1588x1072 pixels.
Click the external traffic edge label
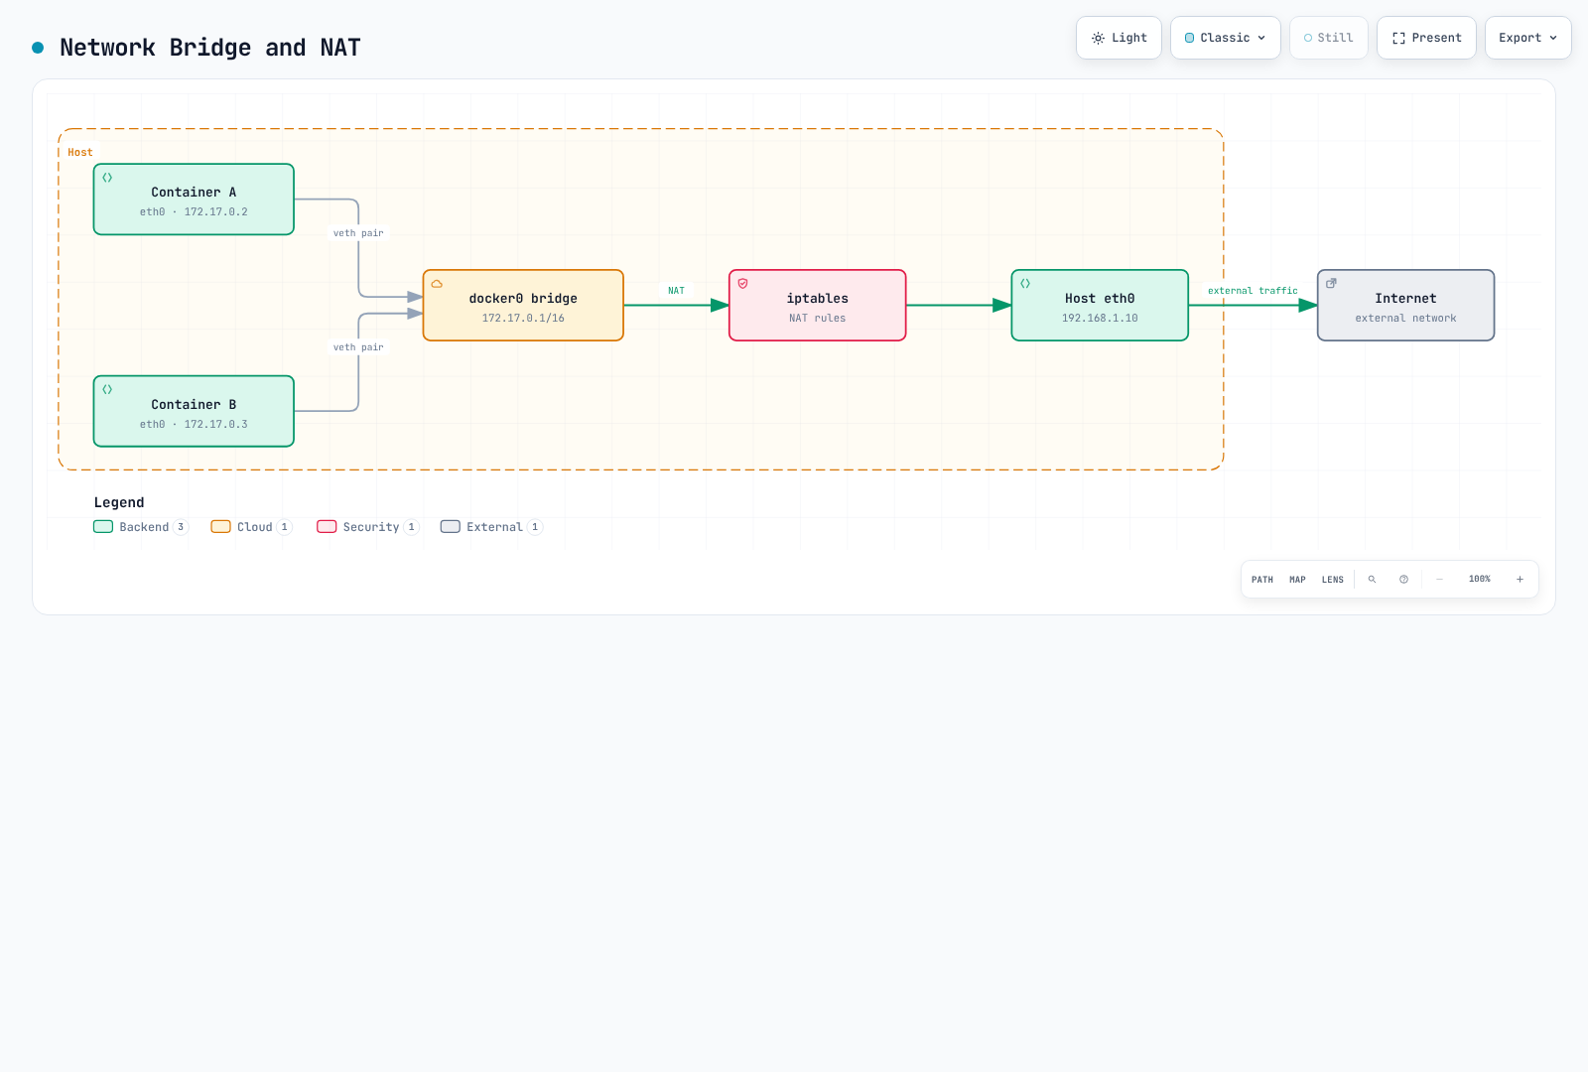pos(1253,291)
